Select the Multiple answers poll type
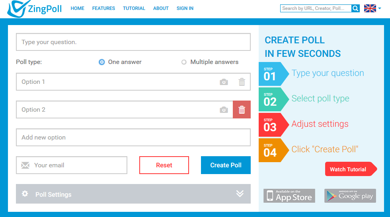Viewport: 390px width, 217px height. point(184,62)
